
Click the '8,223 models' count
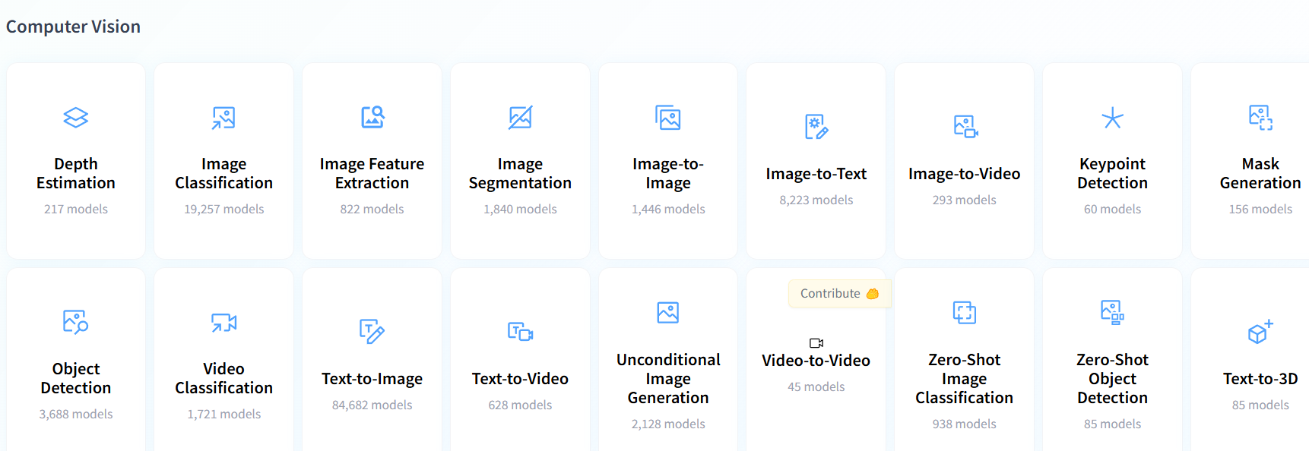pyautogui.click(x=816, y=200)
